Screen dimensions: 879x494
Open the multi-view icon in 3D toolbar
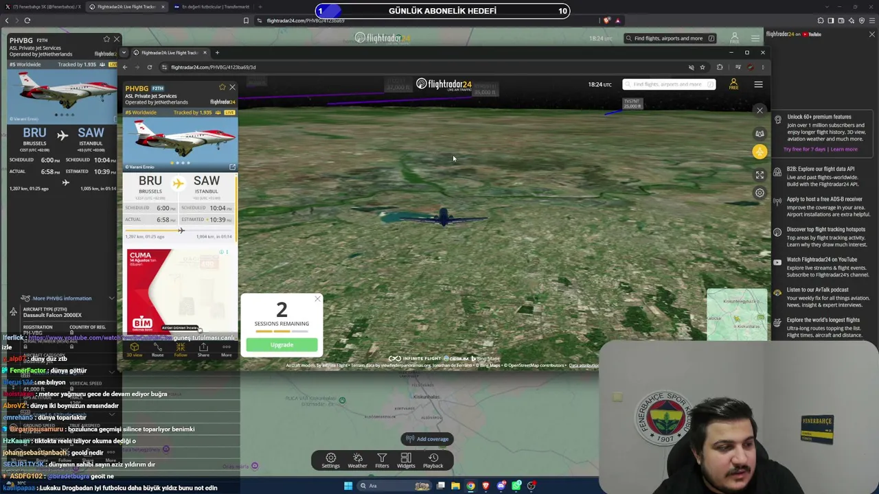[760, 134]
